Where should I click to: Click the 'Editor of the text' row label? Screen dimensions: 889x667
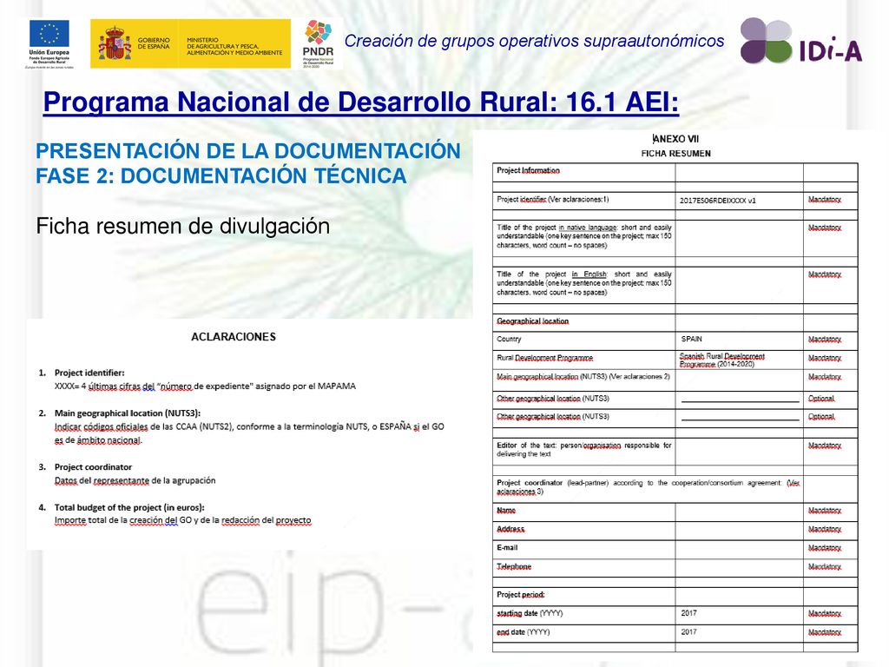584,449
